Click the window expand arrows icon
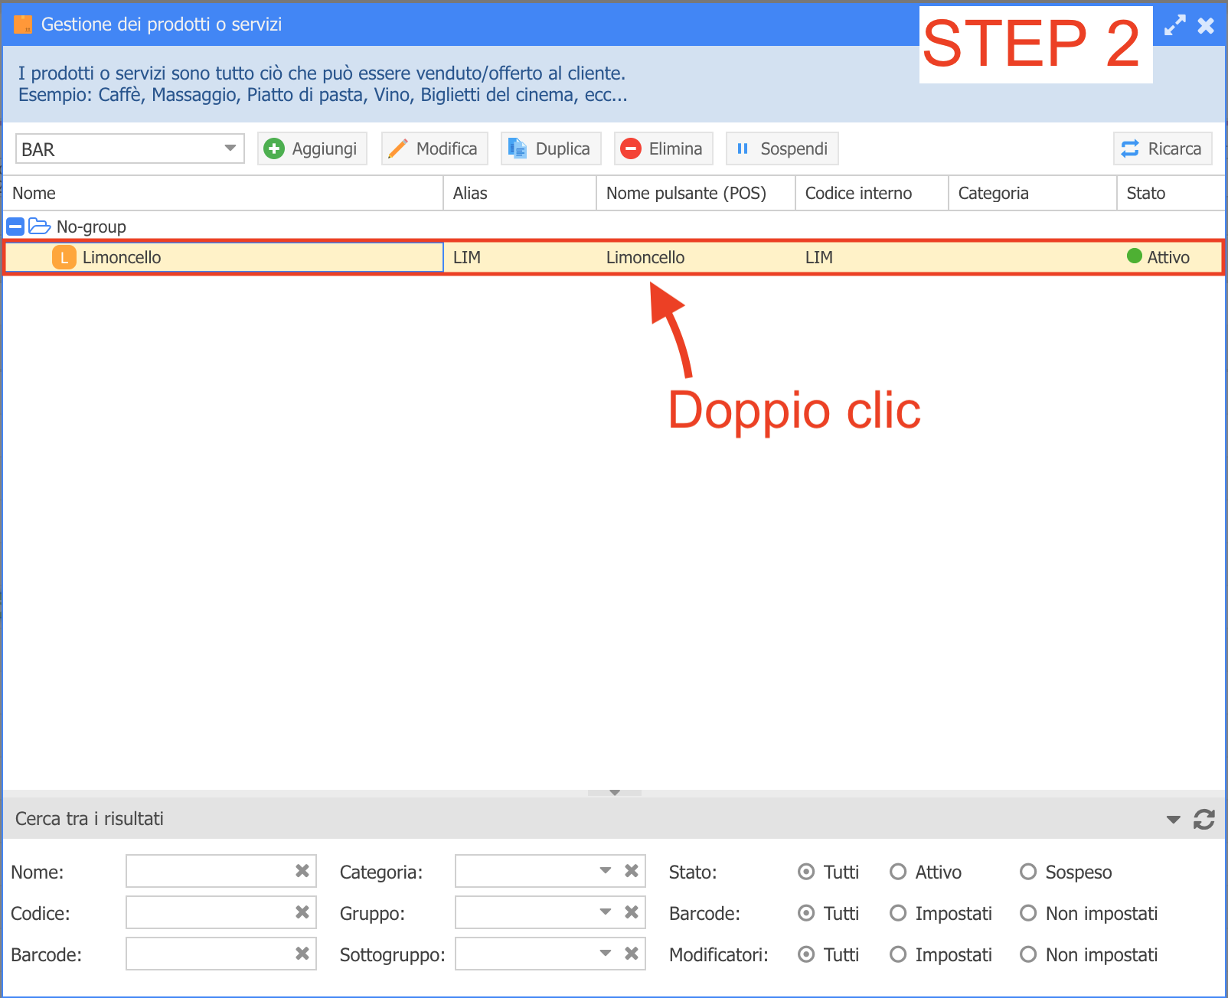Image resolution: width=1228 pixels, height=998 pixels. click(x=1174, y=25)
